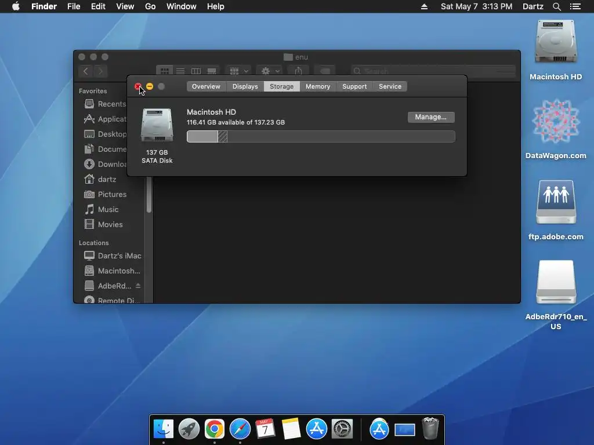
Task: Open App Store icon left of System Preferences
Action: click(316, 429)
